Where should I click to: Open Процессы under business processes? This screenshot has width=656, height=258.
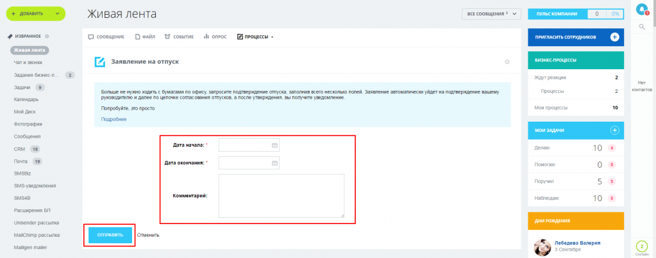[x=576, y=91]
